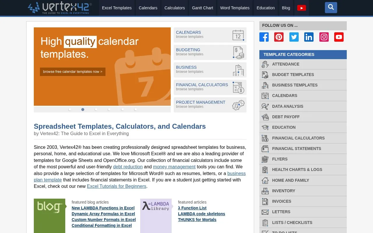Open the Twitter social icon
373x233 pixels.
(x=294, y=37)
